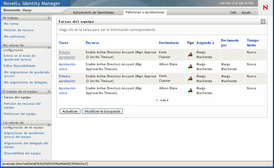Open Asignaciones de apoderado (proxy) del equipo
Viewport: 274px width, 168px height.
(24, 135)
